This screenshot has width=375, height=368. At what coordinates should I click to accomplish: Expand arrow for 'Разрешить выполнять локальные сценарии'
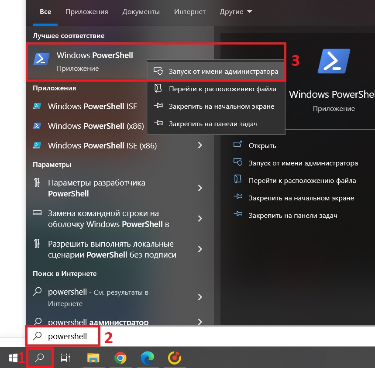[200, 249]
